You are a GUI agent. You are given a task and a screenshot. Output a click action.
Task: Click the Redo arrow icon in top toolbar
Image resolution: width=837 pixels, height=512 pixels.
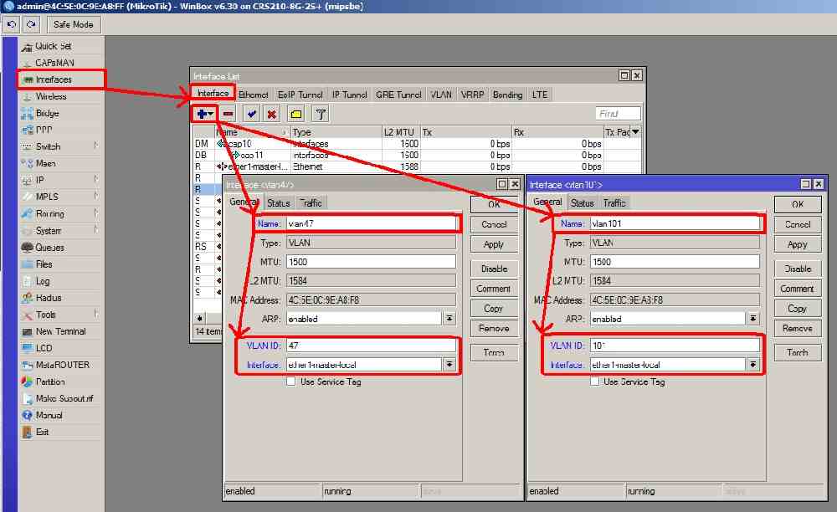(x=30, y=25)
